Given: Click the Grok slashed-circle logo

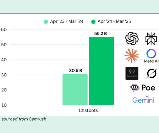Looking at the screenshot, I should [x=151, y=73].
